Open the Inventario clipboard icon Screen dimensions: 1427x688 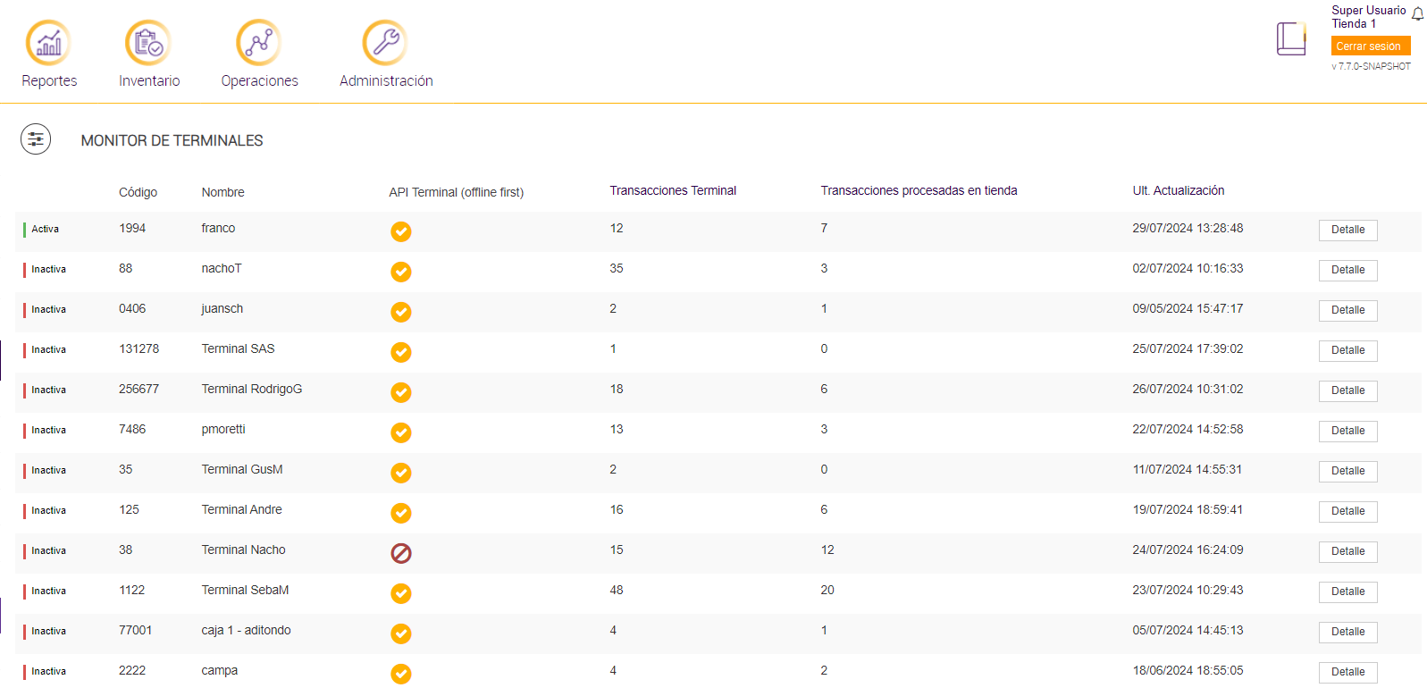pyautogui.click(x=148, y=43)
